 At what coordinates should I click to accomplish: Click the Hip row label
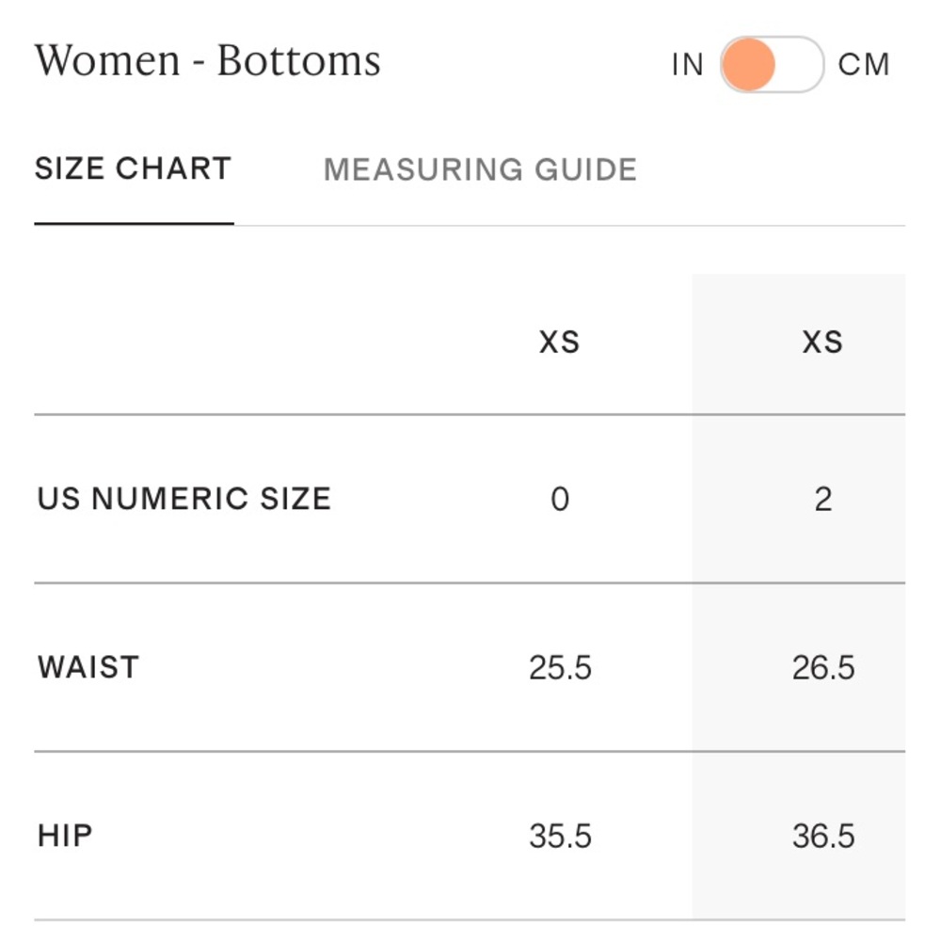(65, 836)
